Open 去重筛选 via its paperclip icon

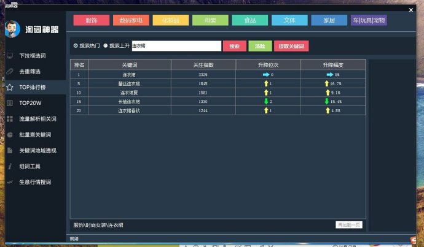(x=10, y=72)
